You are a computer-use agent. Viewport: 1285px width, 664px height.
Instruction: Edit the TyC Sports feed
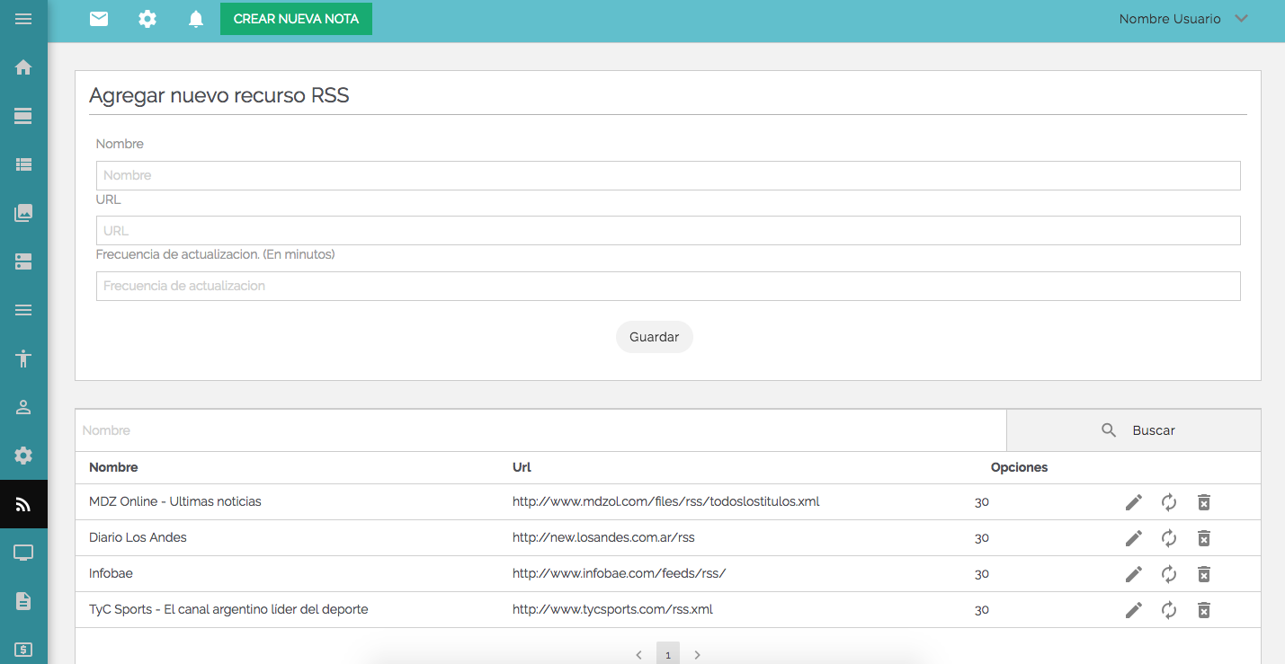coord(1134,610)
